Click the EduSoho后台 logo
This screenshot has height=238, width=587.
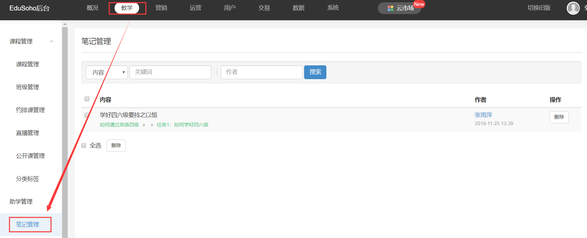(29, 8)
